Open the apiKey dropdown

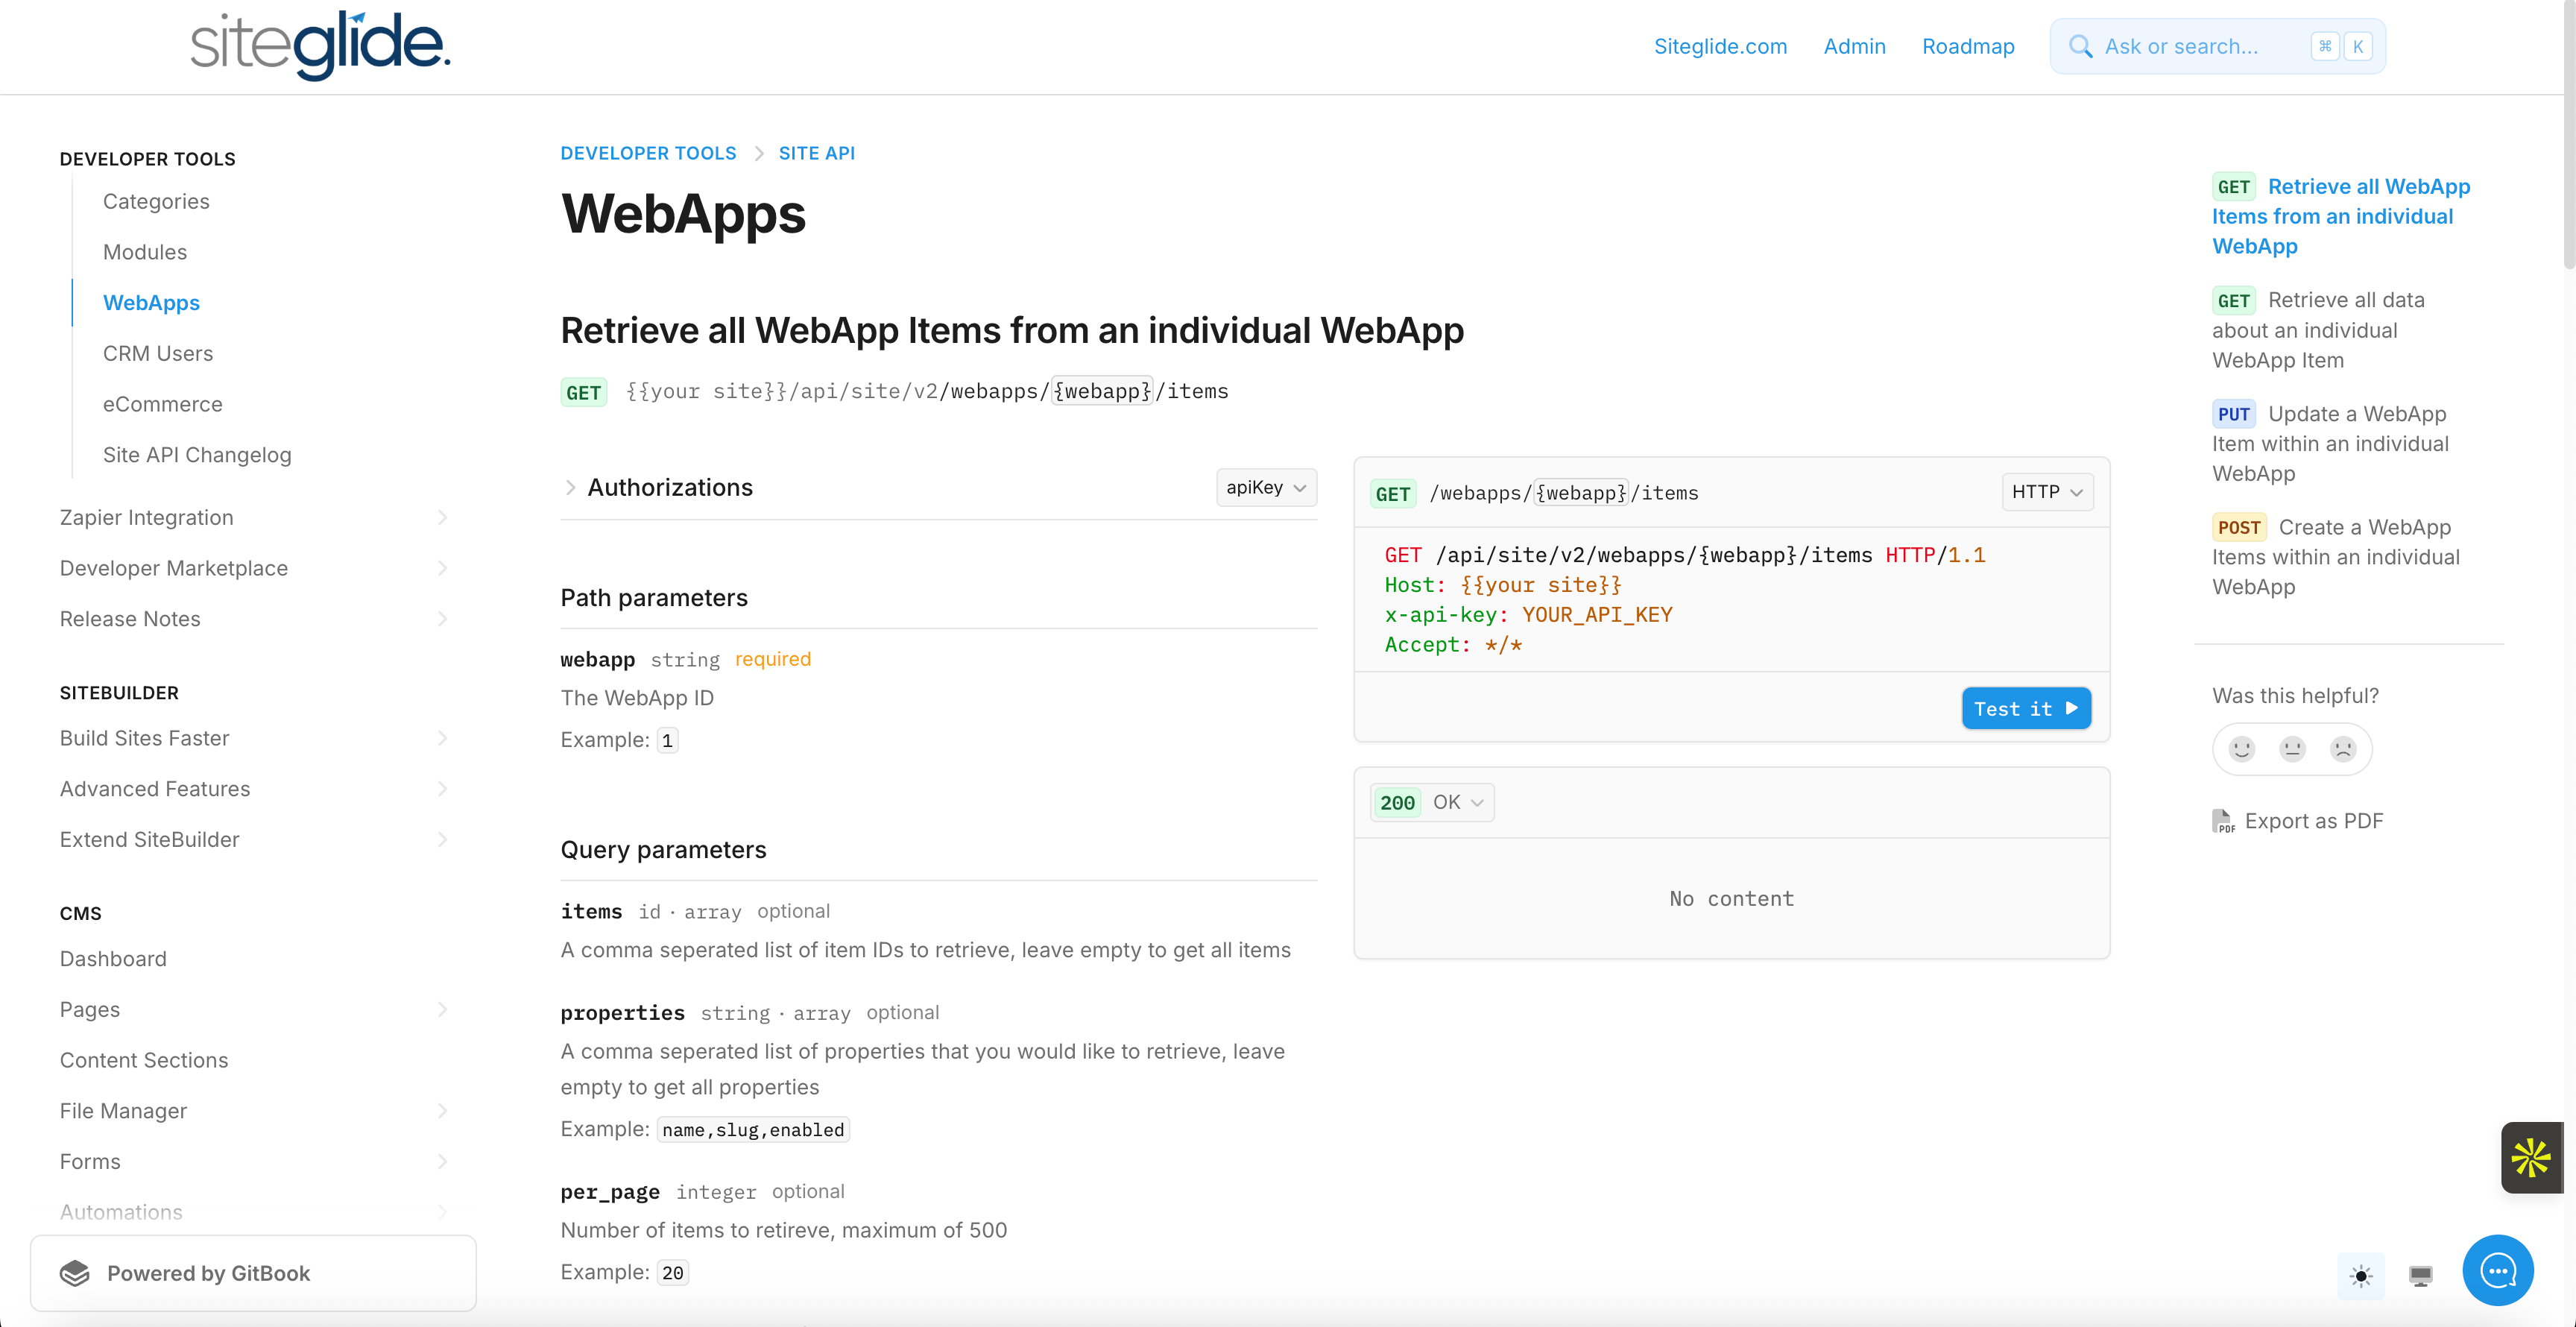point(1266,487)
